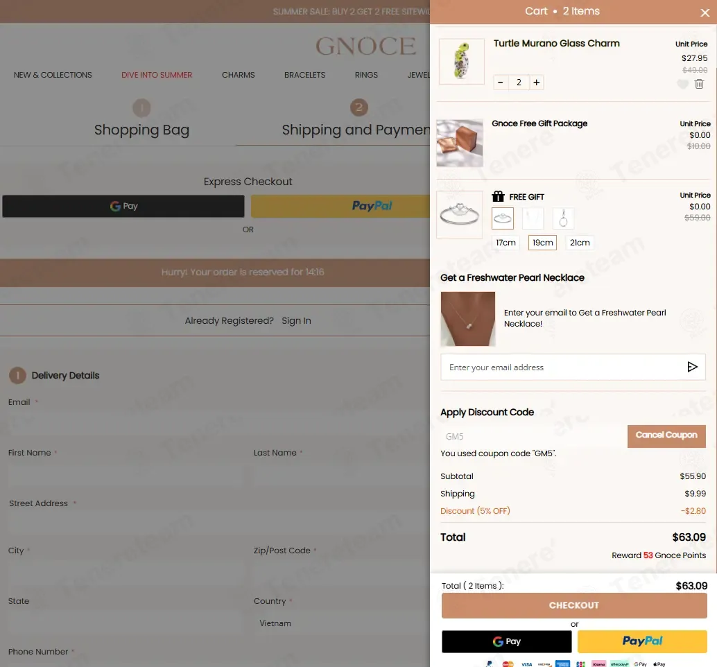Open the CHARMS menu
The height and width of the screenshot is (667, 717).
(x=239, y=75)
